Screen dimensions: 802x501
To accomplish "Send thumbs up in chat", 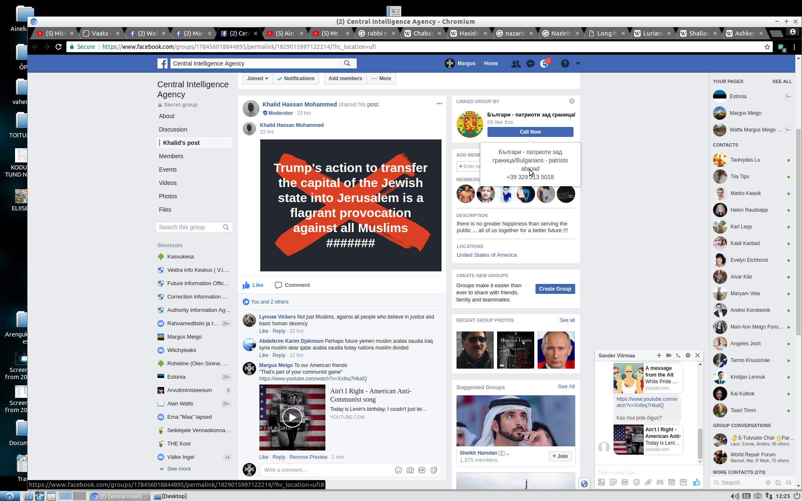I will 697,482.
